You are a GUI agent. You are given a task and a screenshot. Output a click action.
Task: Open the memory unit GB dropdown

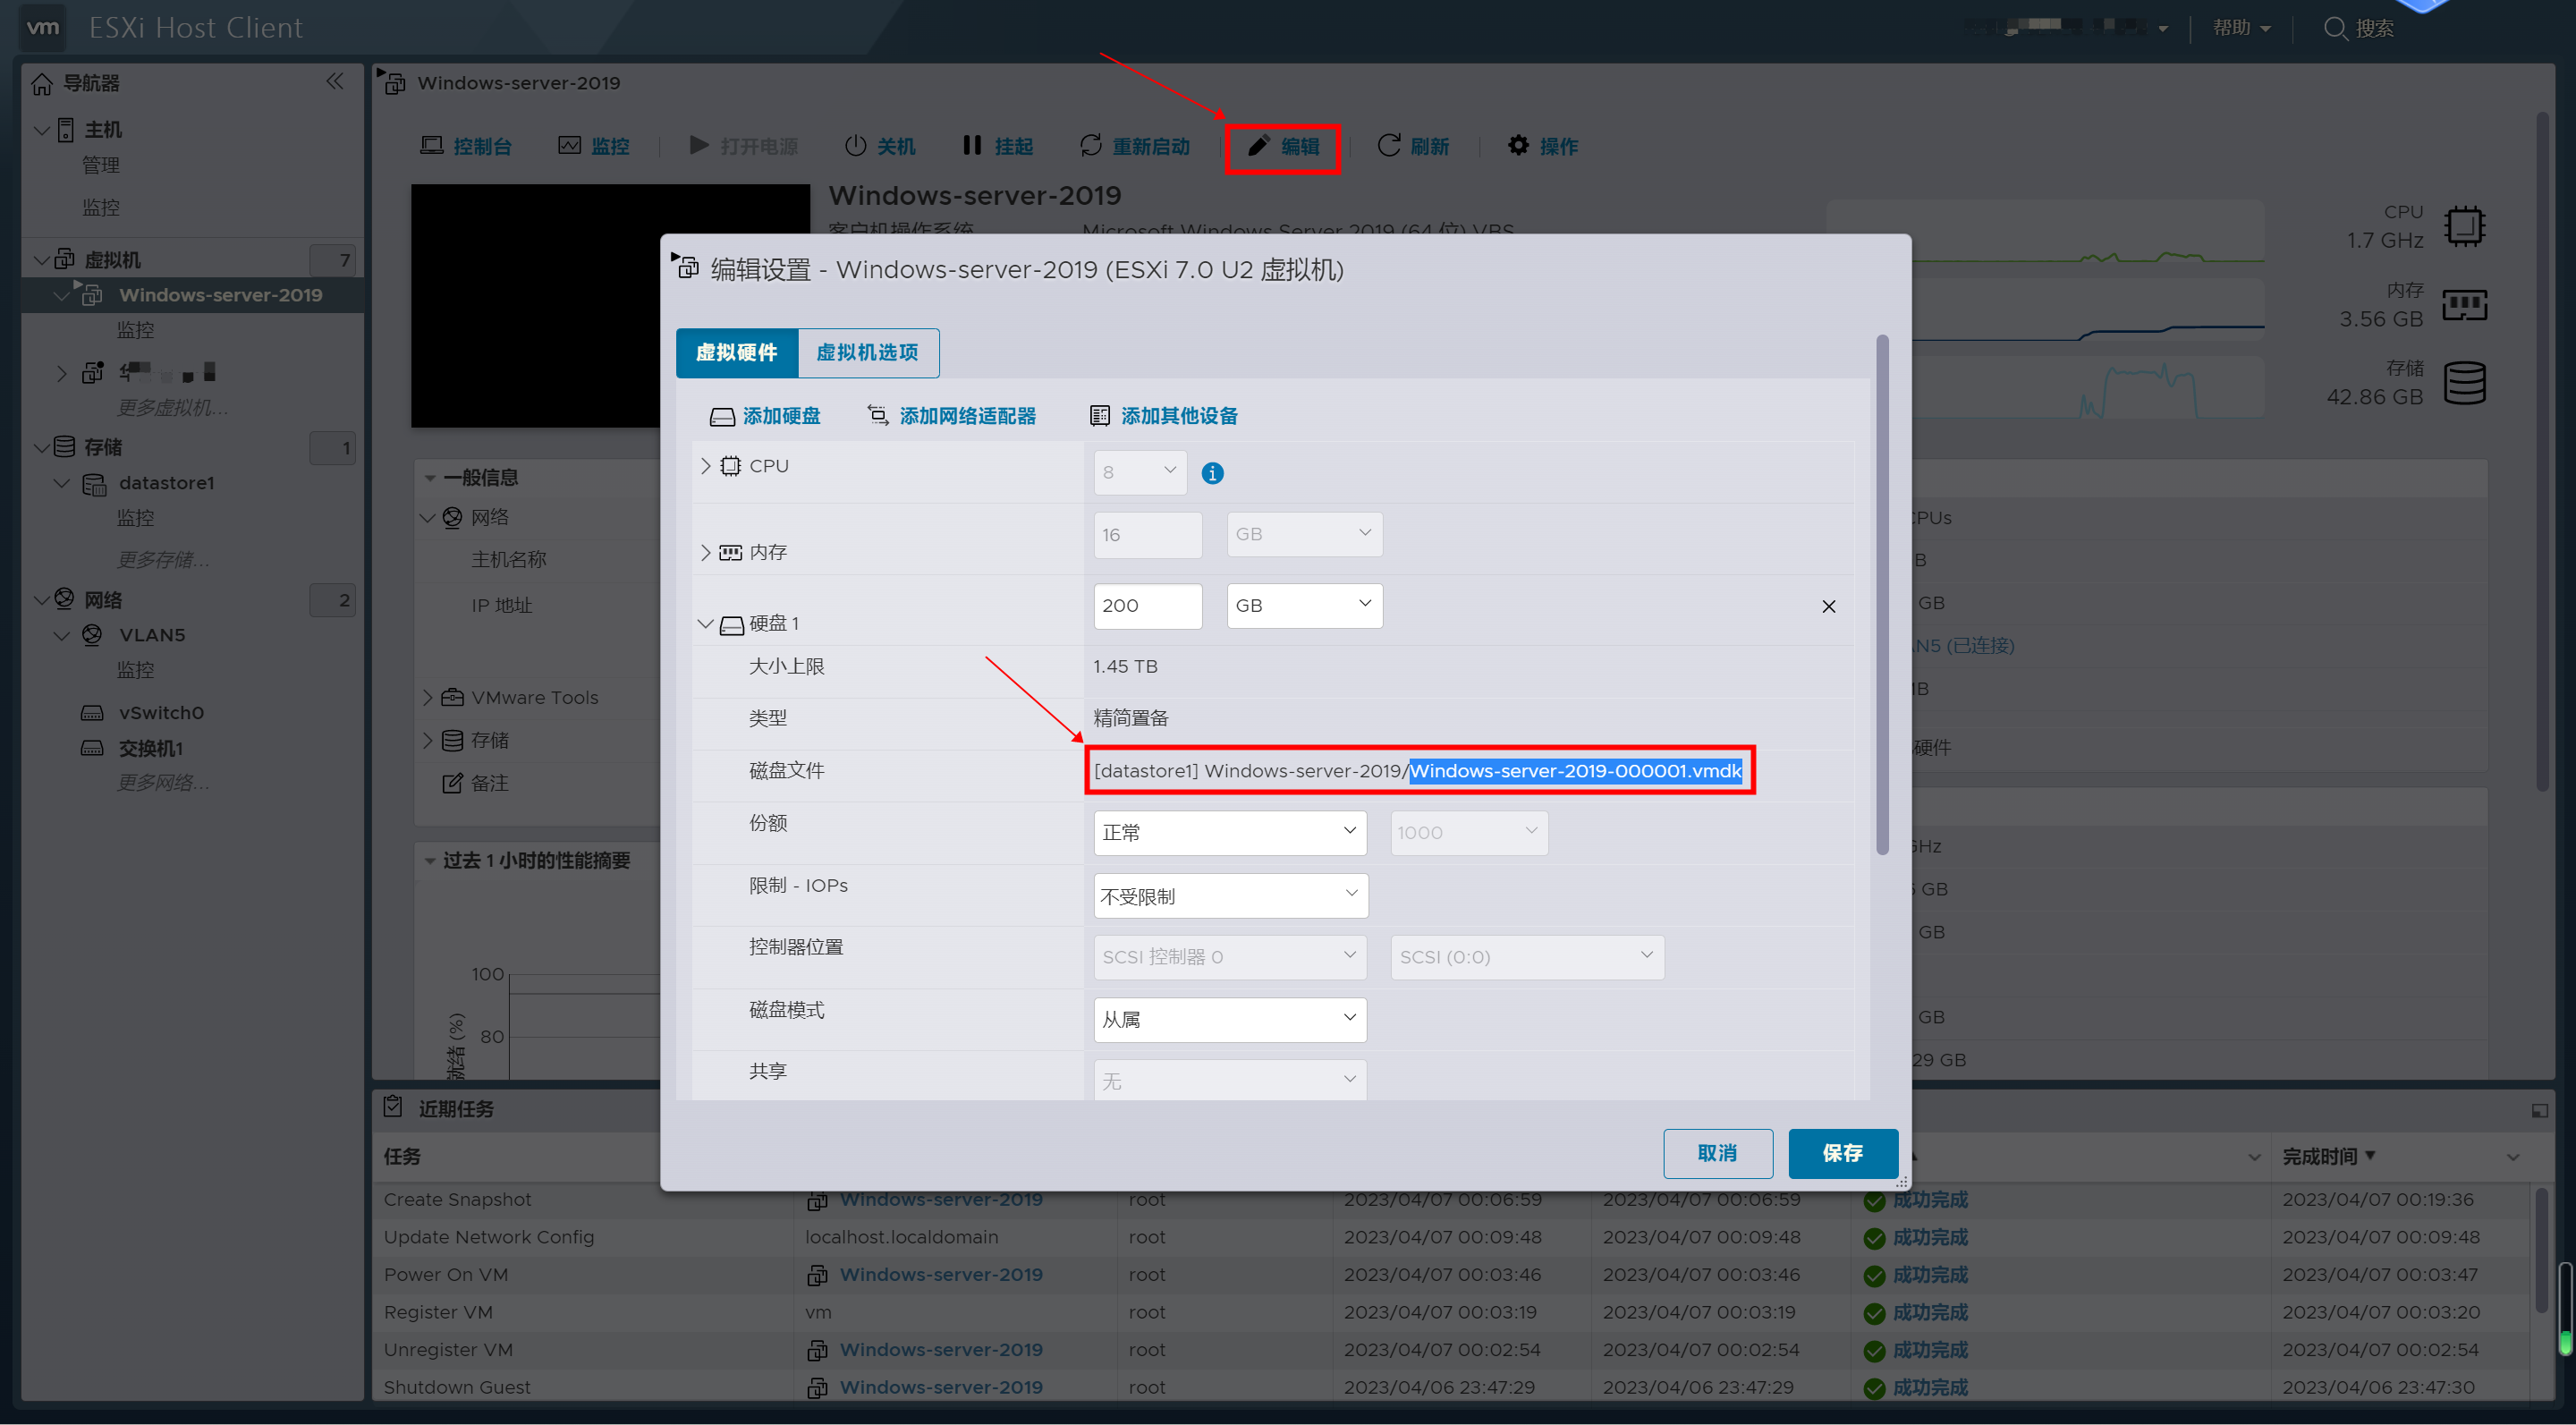point(1304,534)
